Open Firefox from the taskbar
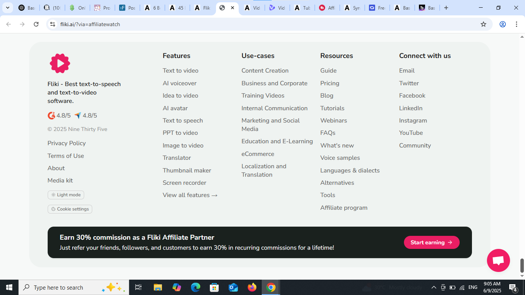 [252, 287]
